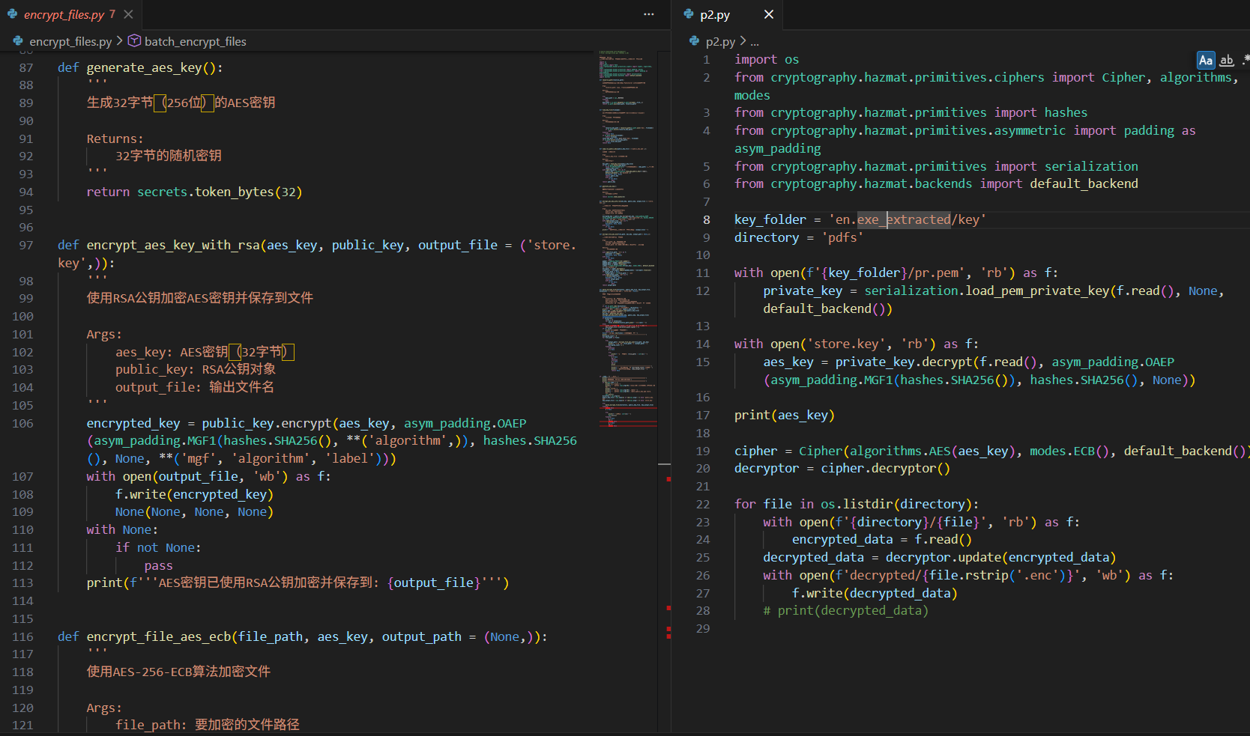Click the Python icon on encrypt_files.py tab
This screenshot has height=736, width=1250.
tap(13, 14)
